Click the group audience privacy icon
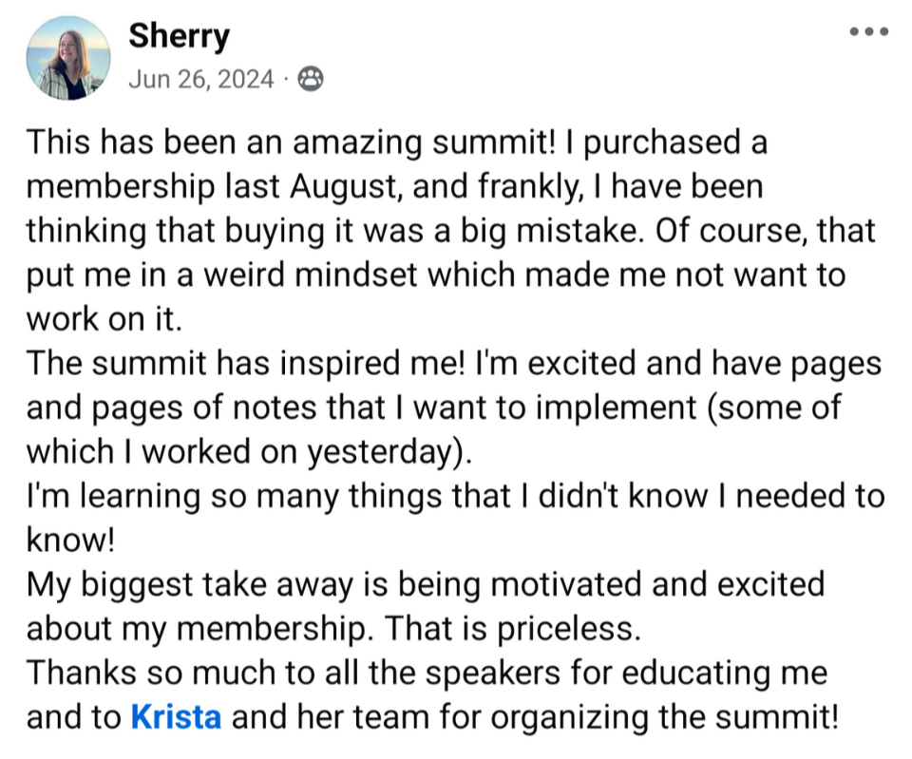Image resolution: width=912 pixels, height=759 pixels. pyautogui.click(x=310, y=80)
